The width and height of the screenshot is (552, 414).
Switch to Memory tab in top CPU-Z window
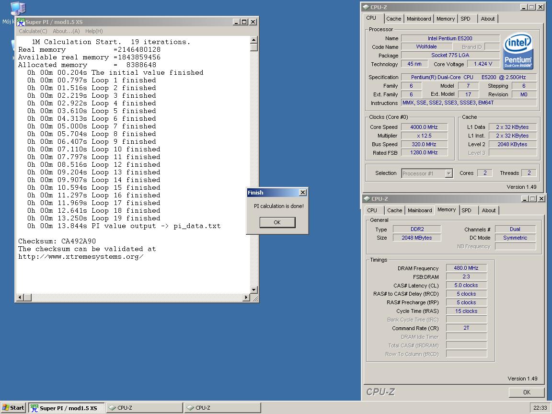click(445, 19)
